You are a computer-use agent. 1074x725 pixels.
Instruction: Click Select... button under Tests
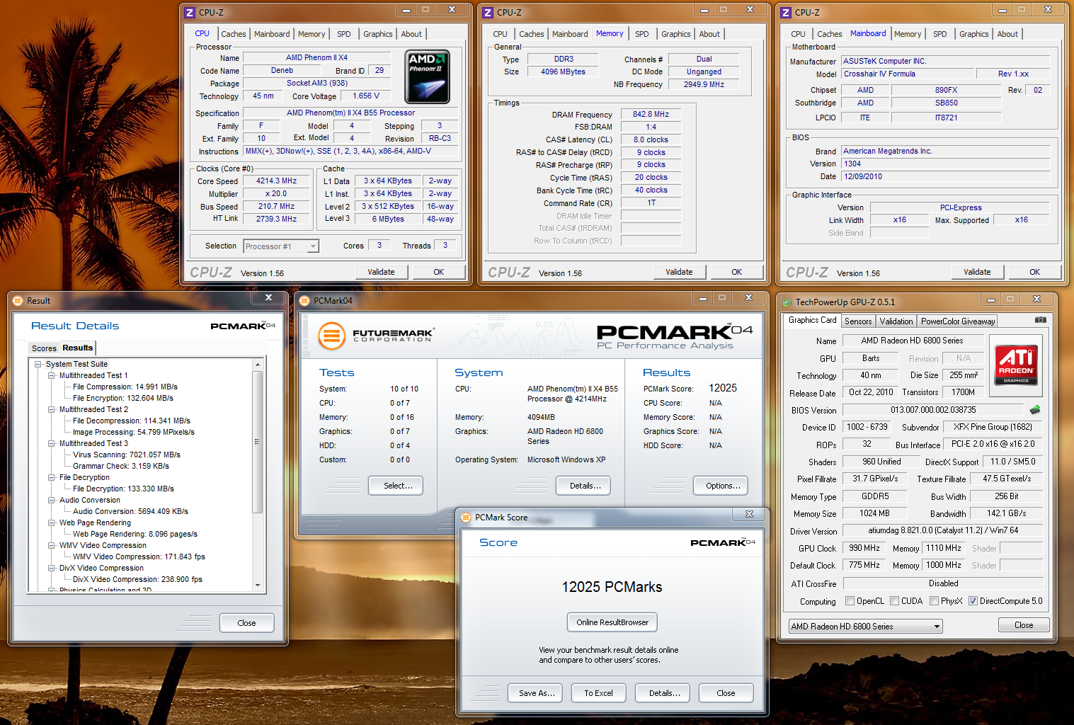pos(396,486)
